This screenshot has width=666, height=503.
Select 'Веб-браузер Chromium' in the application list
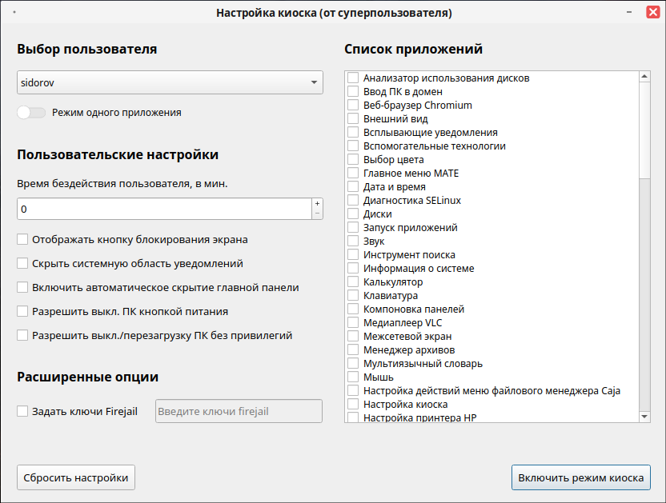(353, 106)
